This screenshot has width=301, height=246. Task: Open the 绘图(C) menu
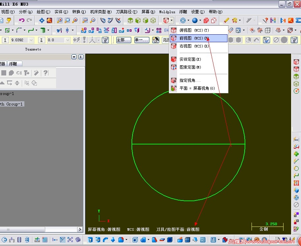click(x=44, y=12)
